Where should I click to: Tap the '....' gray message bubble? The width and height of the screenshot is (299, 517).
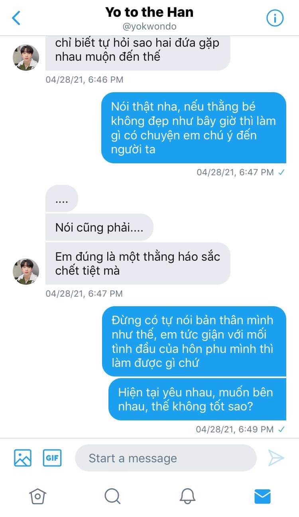point(62,198)
